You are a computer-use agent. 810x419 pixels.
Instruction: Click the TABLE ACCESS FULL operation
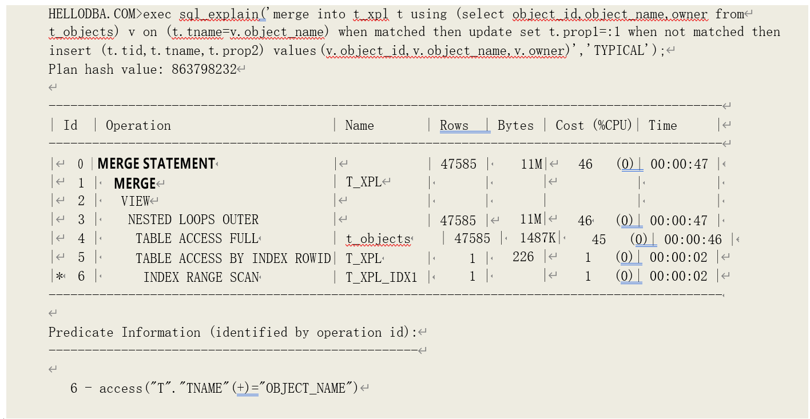pos(197,239)
